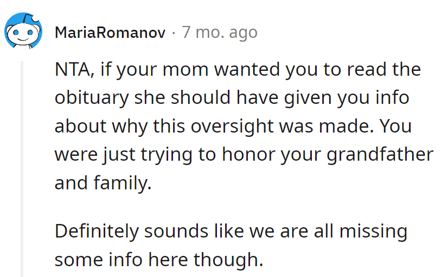Click the "7 mo. ago" timestamp
448x277 pixels.
tap(220, 33)
